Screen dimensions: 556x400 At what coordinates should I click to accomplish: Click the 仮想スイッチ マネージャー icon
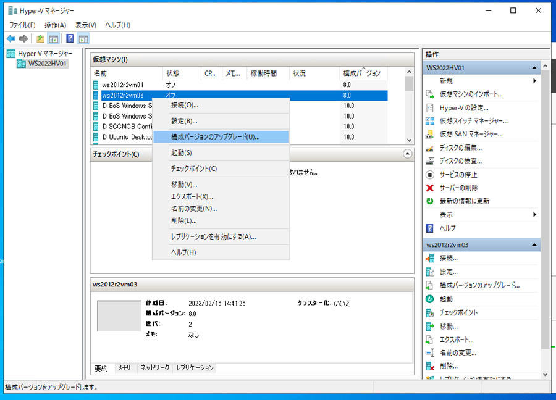[x=430, y=121]
